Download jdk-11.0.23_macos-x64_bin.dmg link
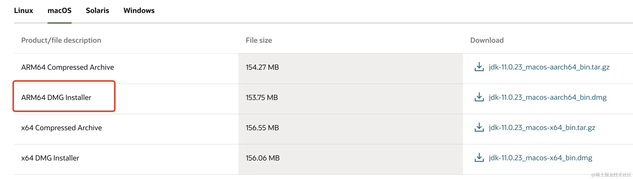The image size is (633, 179). tap(540, 158)
